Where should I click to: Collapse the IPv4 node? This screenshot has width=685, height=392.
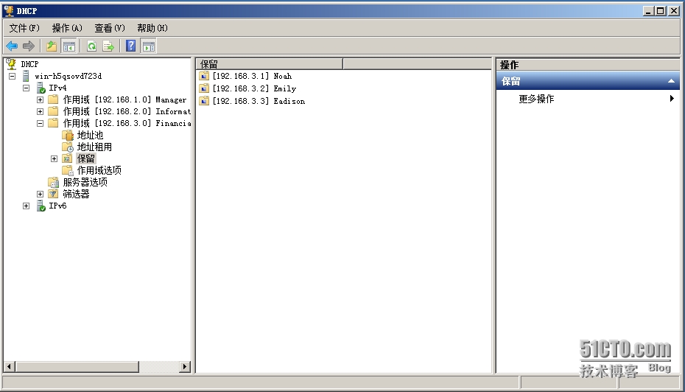tap(27, 88)
